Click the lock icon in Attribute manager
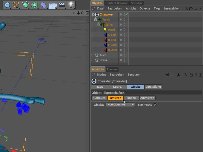The width and height of the screenshot is (203, 152). pyautogui.click(x=191, y=75)
